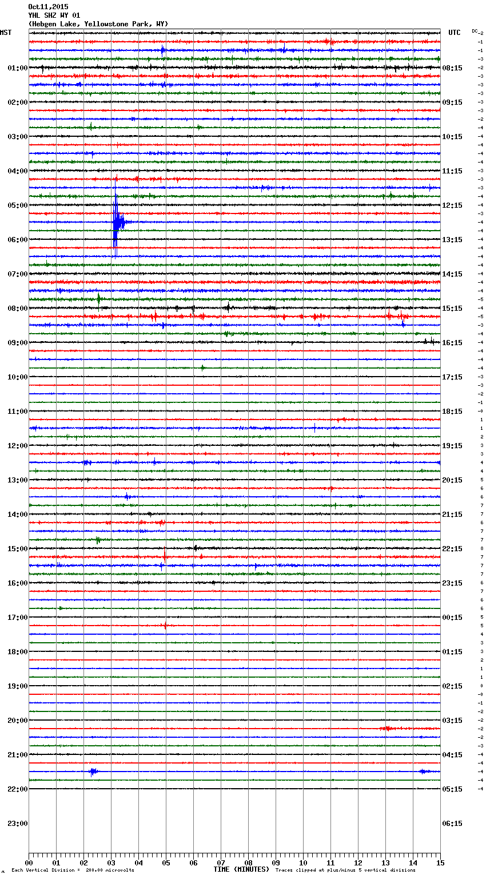Select the 07:00 MST time label

pos(18,274)
